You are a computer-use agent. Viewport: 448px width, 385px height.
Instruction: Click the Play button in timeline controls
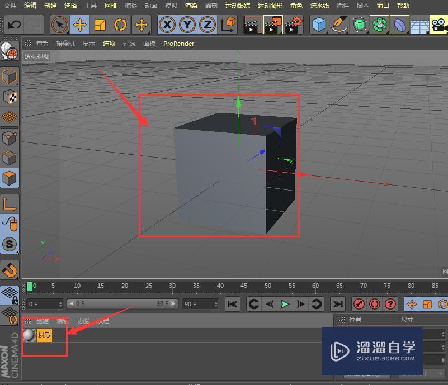[x=285, y=304]
